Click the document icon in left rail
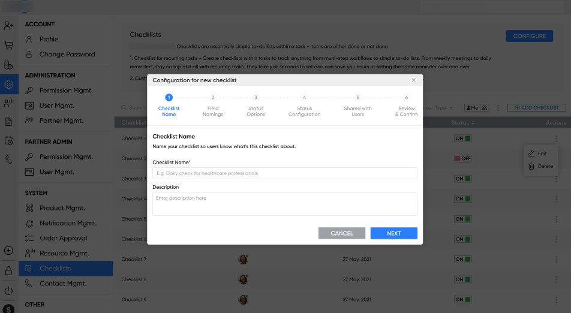571x313 pixels. tap(8, 122)
